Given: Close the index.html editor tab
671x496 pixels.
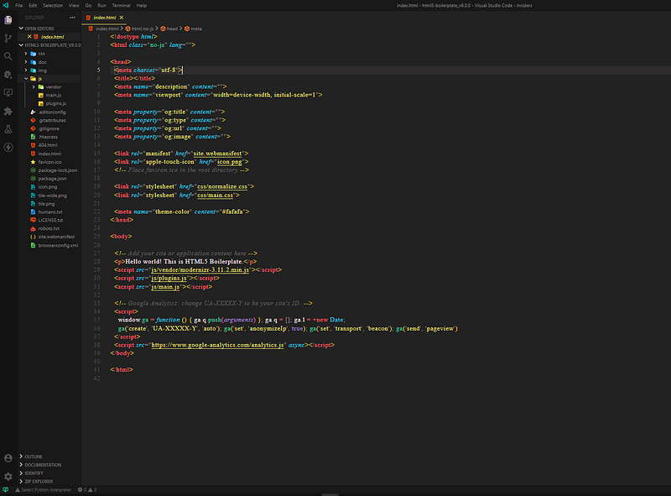Looking at the screenshot, I should tap(122, 18).
